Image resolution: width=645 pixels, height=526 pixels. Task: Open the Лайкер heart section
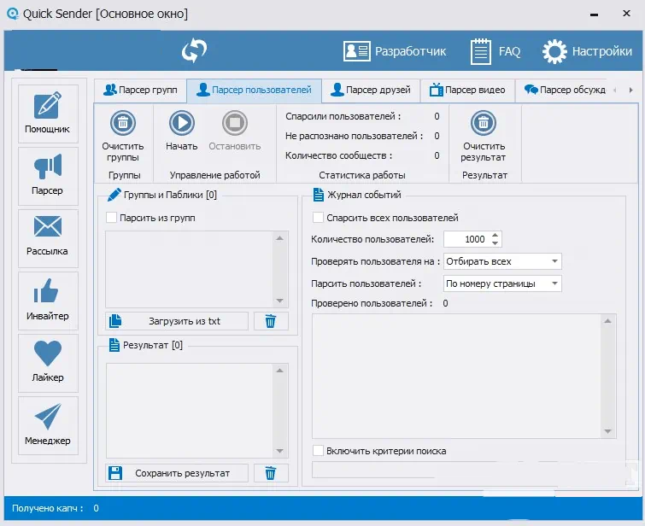pyautogui.click(x=48, y=363)
